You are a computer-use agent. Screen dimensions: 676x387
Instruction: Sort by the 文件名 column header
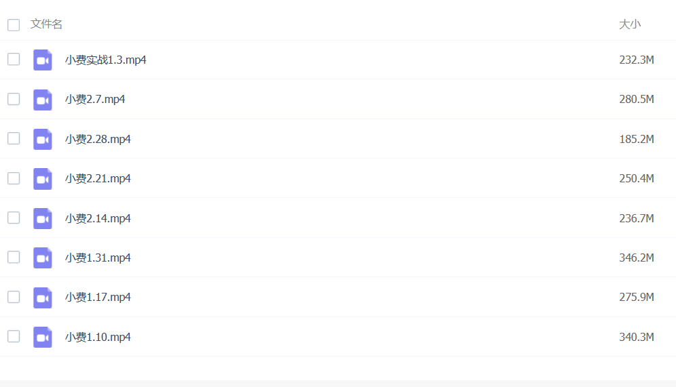46,24
